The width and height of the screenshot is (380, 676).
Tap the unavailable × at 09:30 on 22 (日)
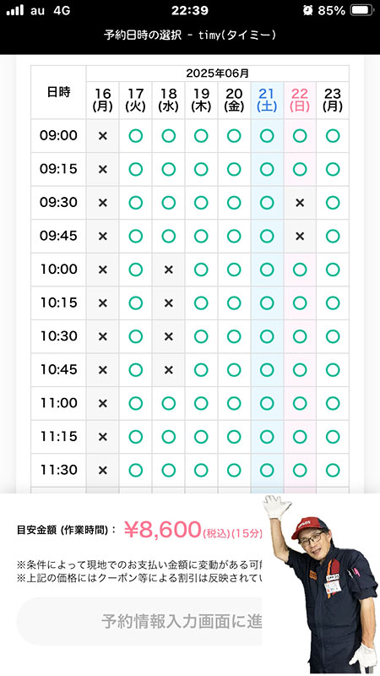point(300,203)
